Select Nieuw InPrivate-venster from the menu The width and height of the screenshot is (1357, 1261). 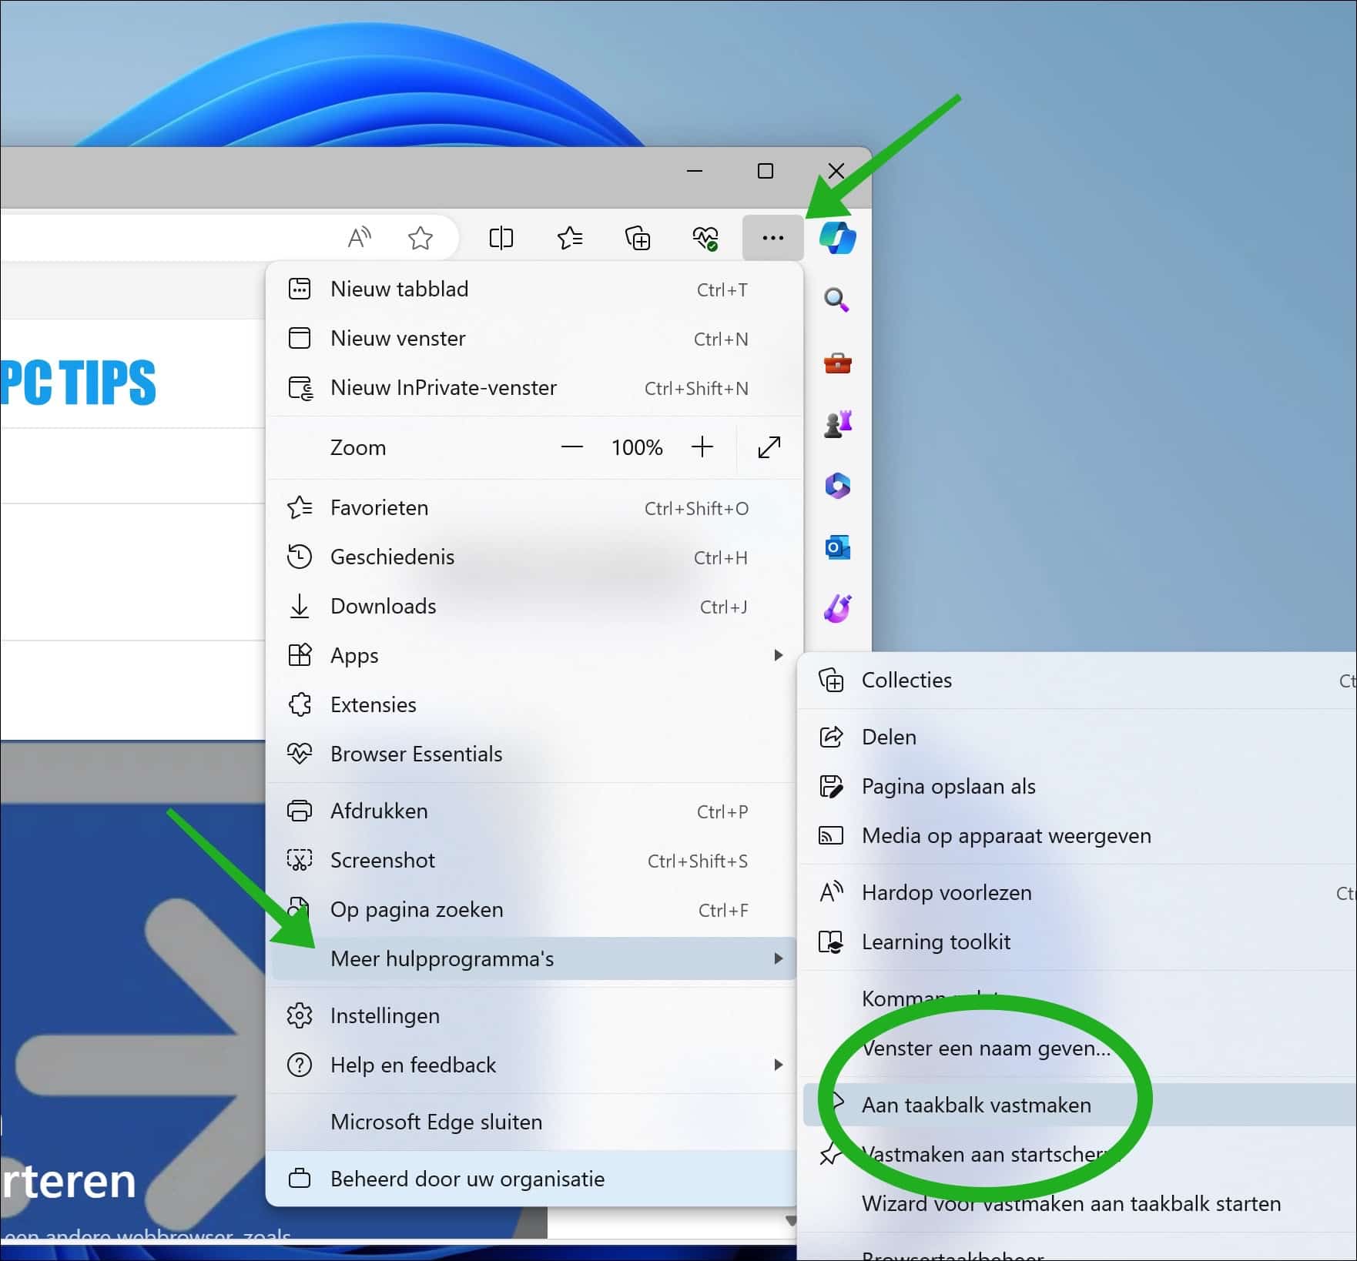point(443,387)
